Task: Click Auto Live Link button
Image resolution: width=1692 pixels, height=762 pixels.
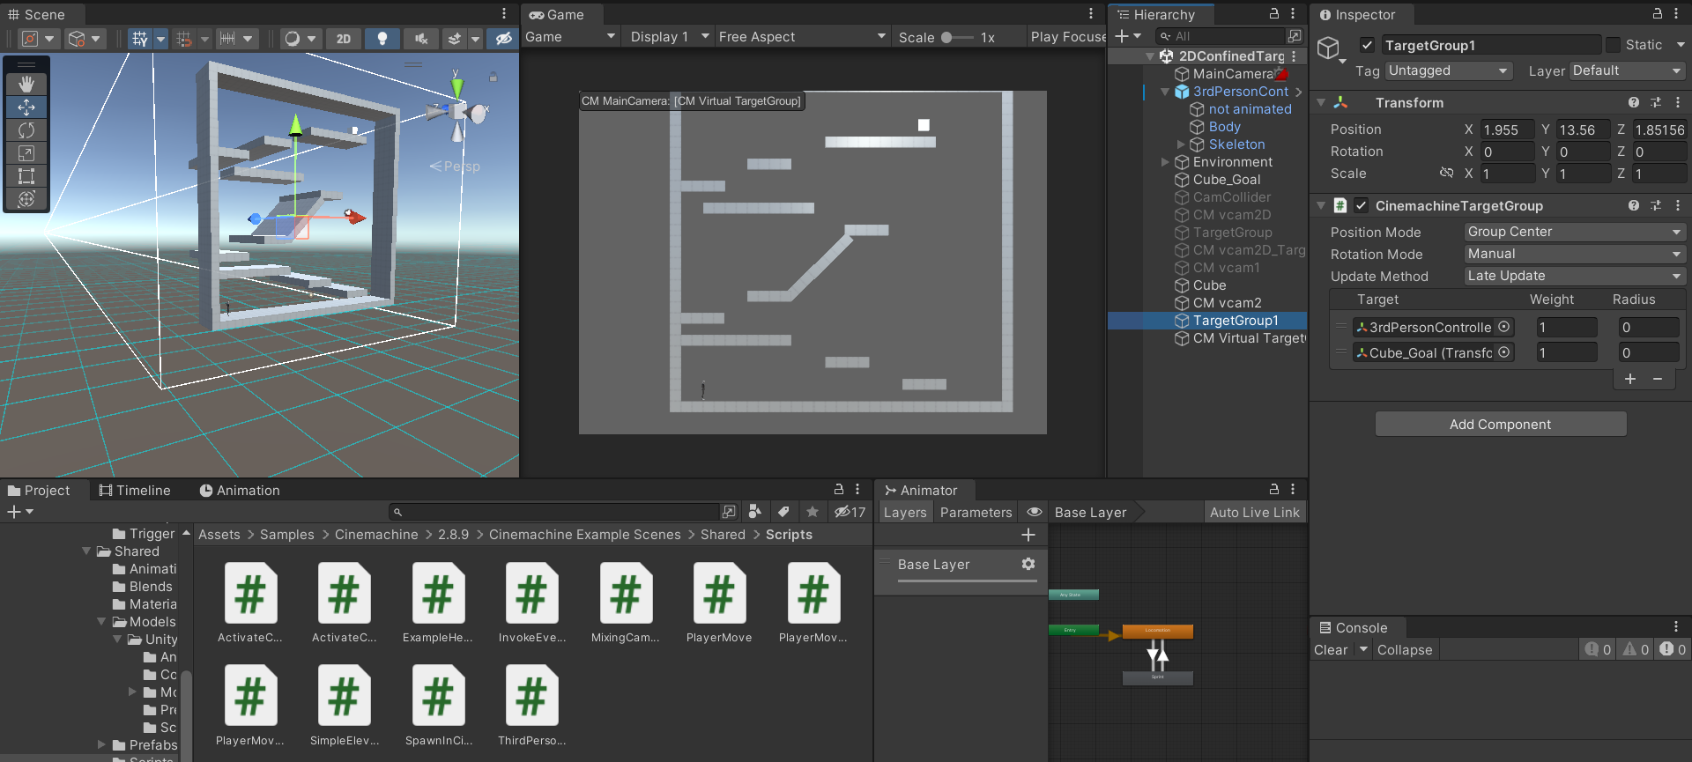Action: (x=1254, y=513)
